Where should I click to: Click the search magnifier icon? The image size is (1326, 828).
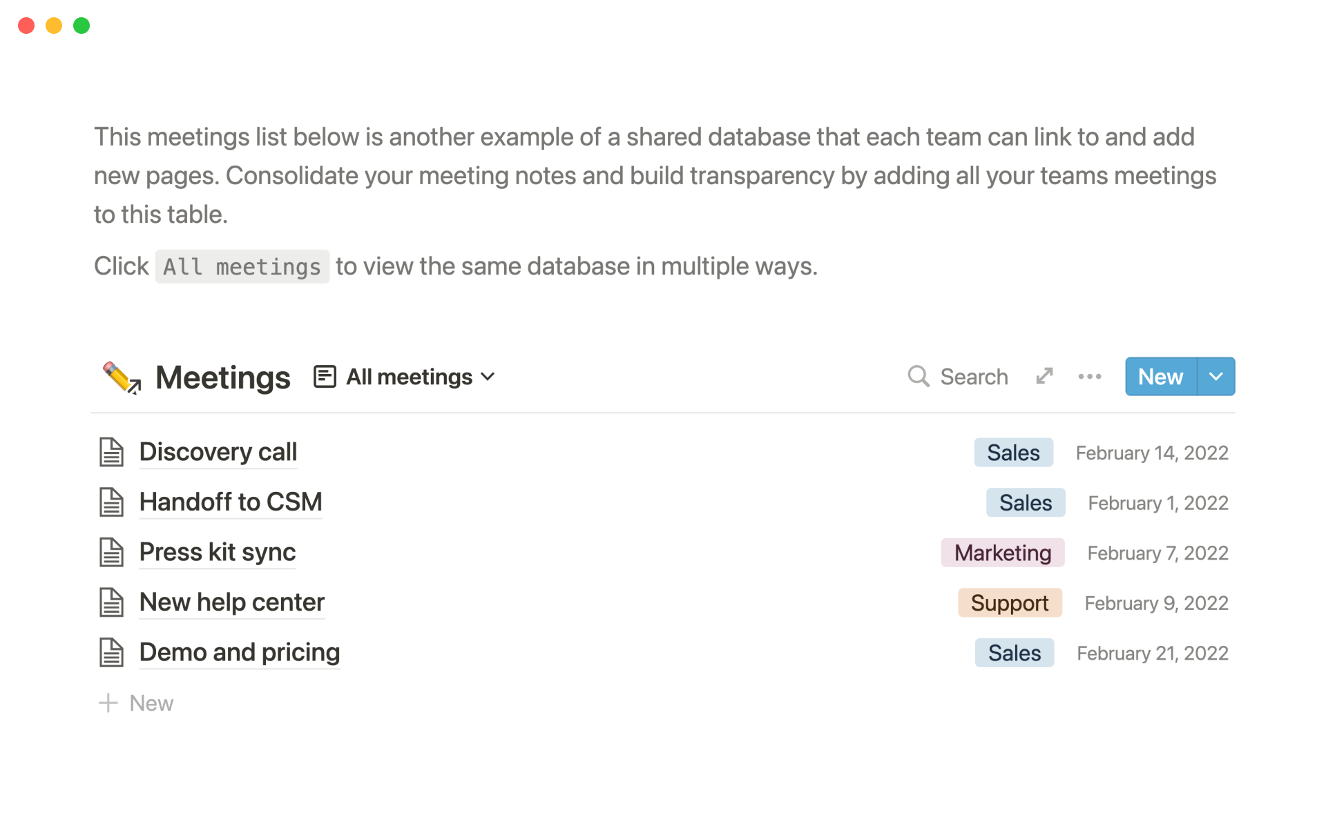click(x=918, y=377)
